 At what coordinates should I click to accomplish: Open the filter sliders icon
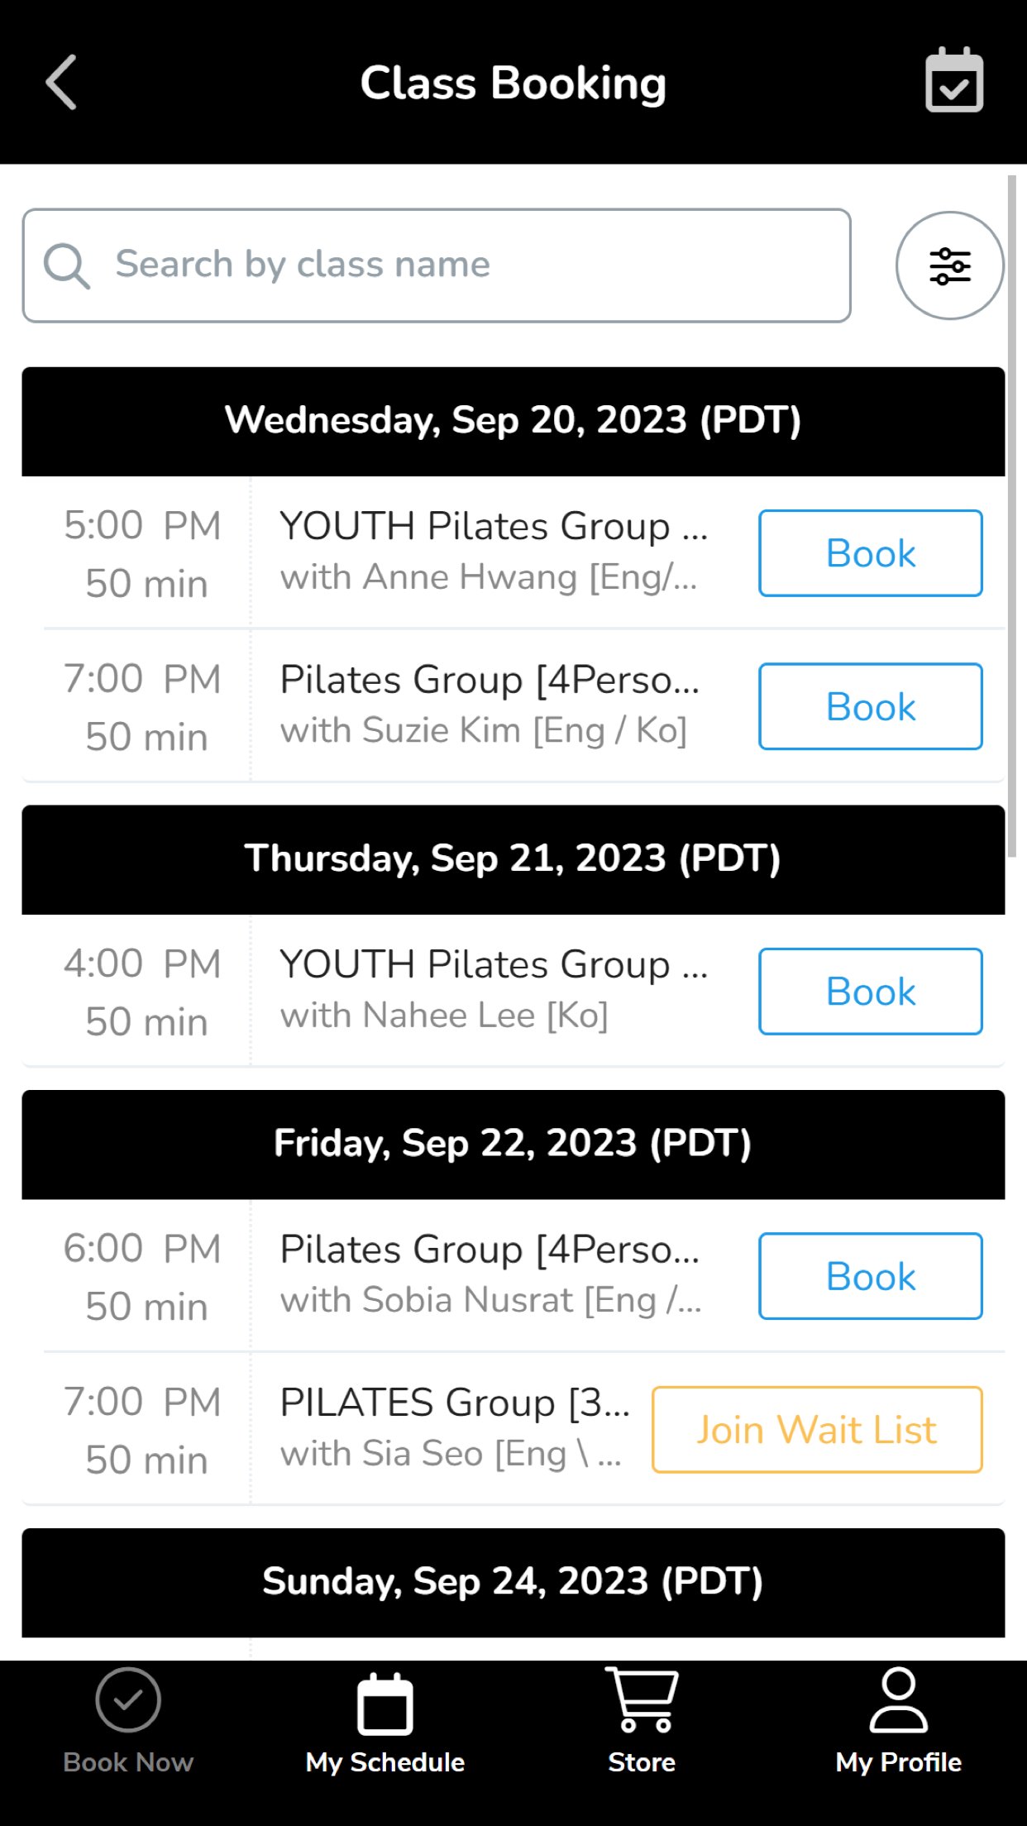click(949, 265)
